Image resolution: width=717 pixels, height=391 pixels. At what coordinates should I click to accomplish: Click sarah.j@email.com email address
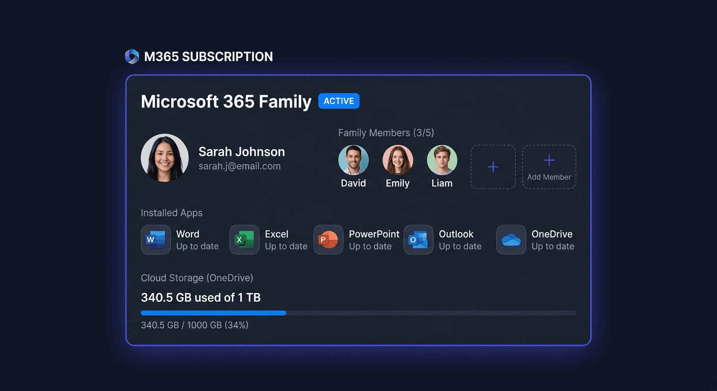pos(240,166)
